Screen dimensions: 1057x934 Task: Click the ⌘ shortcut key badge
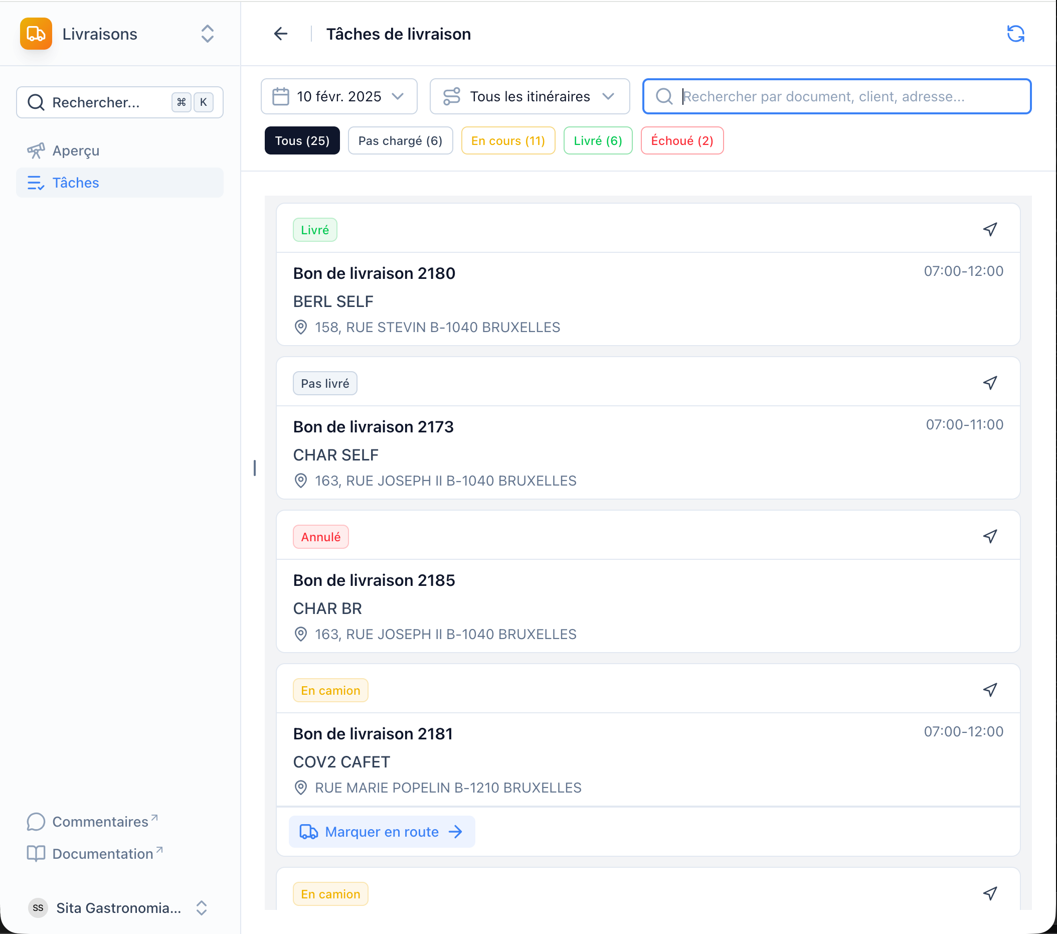click(182, 102)
